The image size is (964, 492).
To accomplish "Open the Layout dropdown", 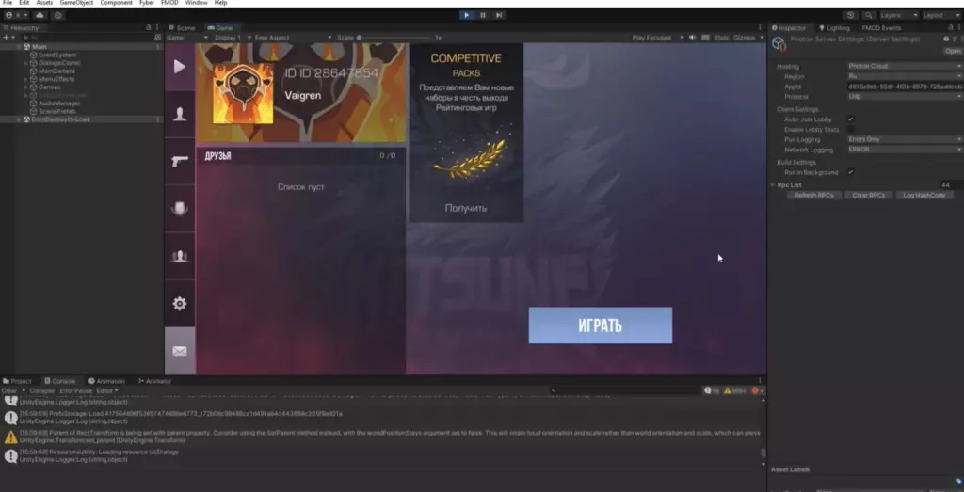I will [x=940, y=15].
